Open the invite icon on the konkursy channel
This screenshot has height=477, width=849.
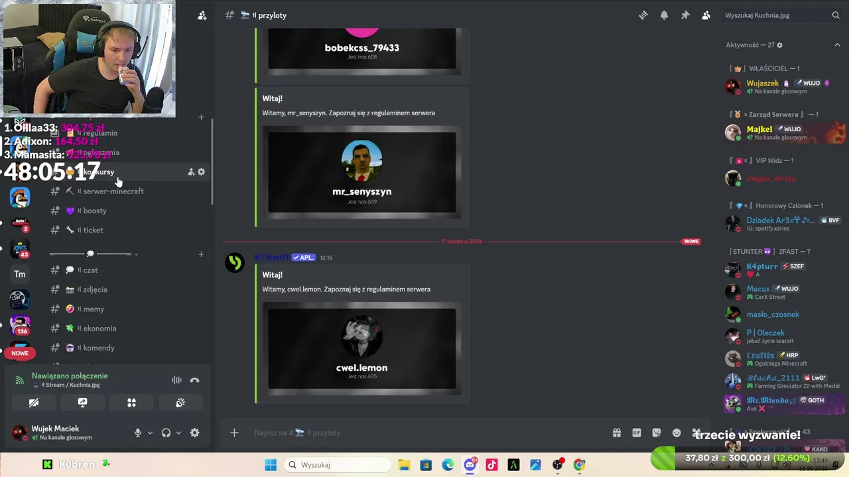point(191,172)
